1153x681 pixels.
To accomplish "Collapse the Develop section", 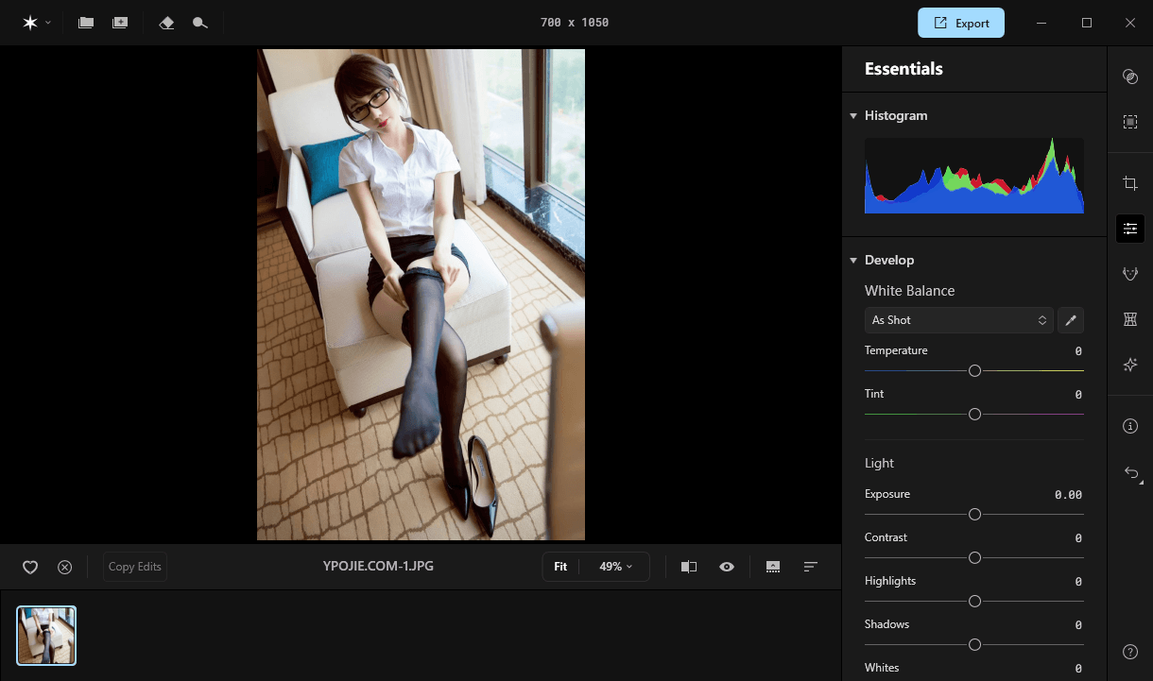I will point(853,261).
